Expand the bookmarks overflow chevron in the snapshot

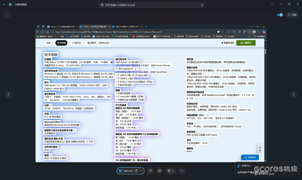coord(249,36)
